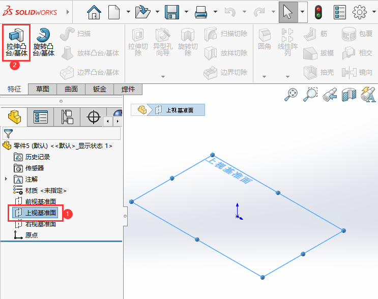Click the 拉伸切除 extruded cut tool
The image size is (378, 299).
coord(138,42)
